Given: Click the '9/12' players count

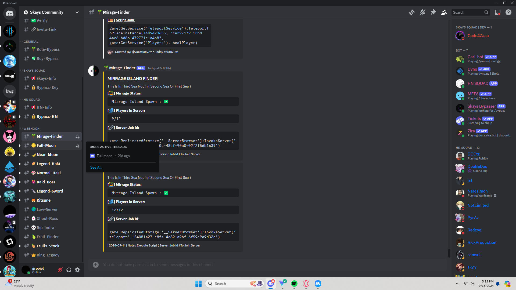Looking at the screenshot, I should 116,119.
